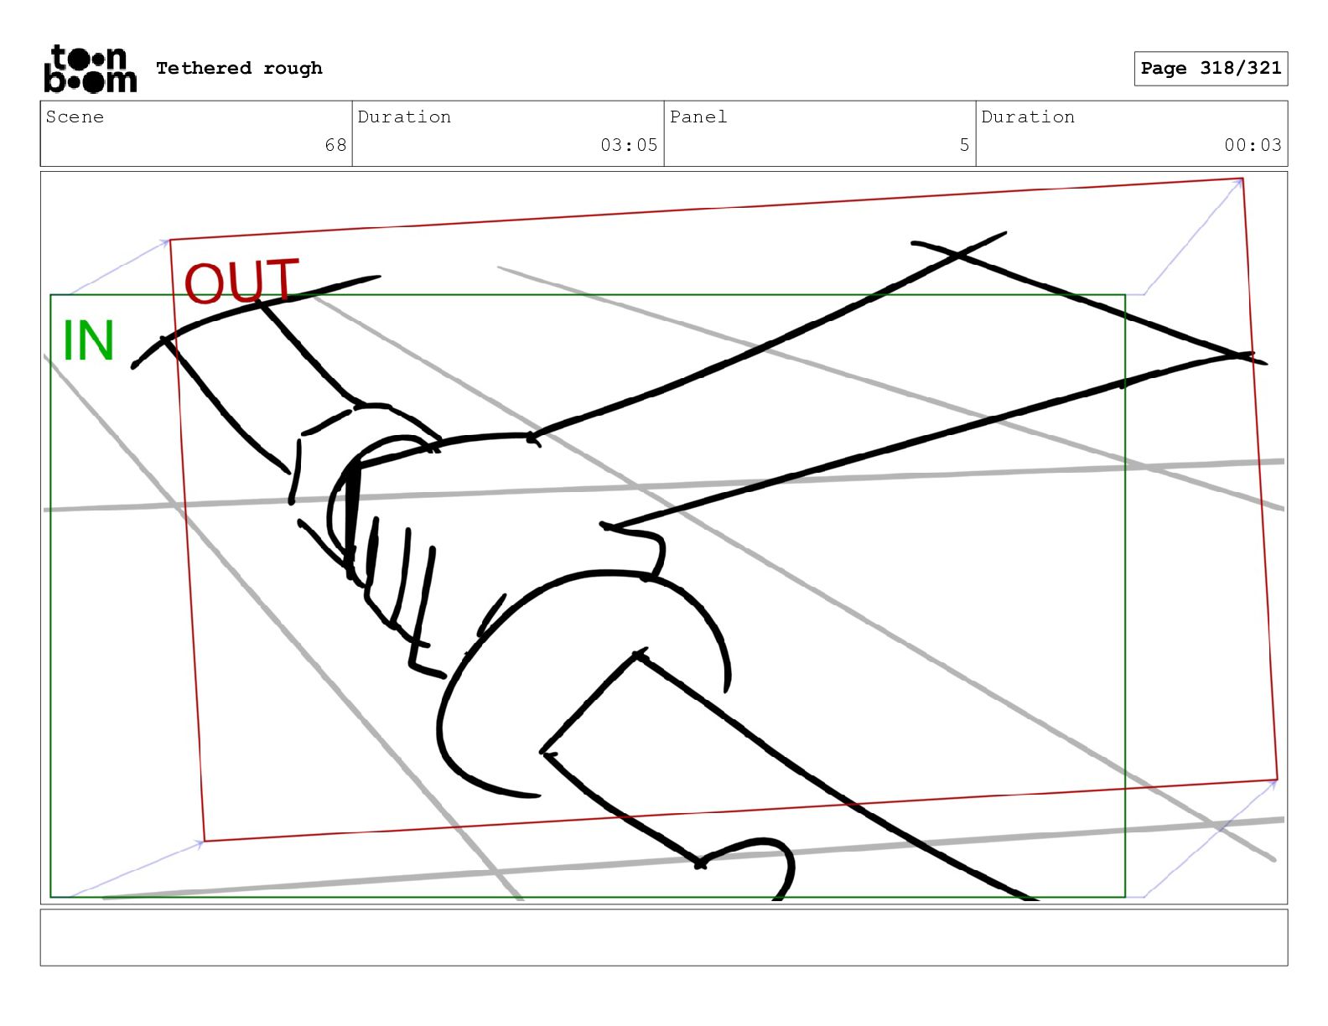Select scene number value 68

[335, 145]
